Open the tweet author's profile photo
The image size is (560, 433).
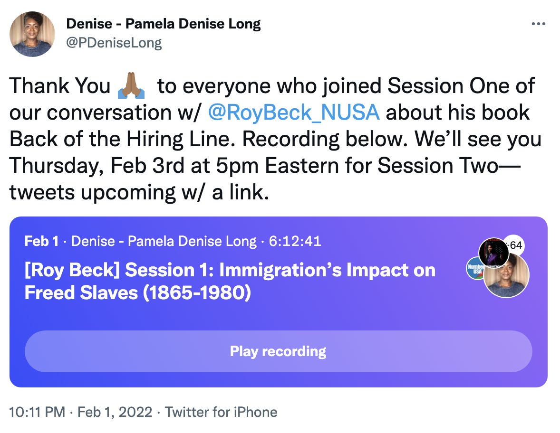(33, 34)
